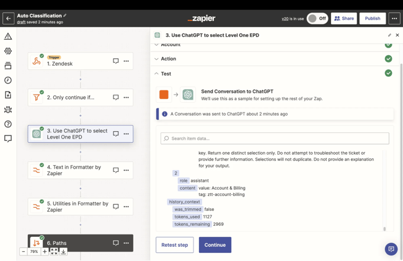
Task: Open comment on Only continue if step
Action: 116,98
